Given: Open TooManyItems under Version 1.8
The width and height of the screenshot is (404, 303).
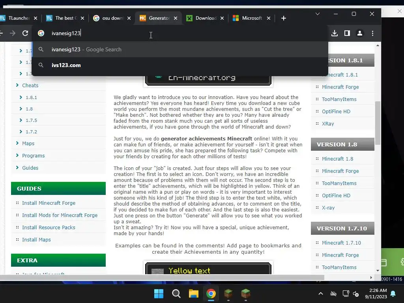Looking at the screenshot, I should [x=339, y=183].
